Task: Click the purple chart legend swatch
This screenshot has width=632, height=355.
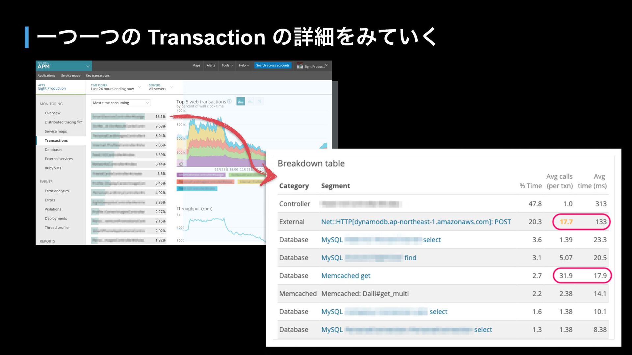Action: pos(201,175)
